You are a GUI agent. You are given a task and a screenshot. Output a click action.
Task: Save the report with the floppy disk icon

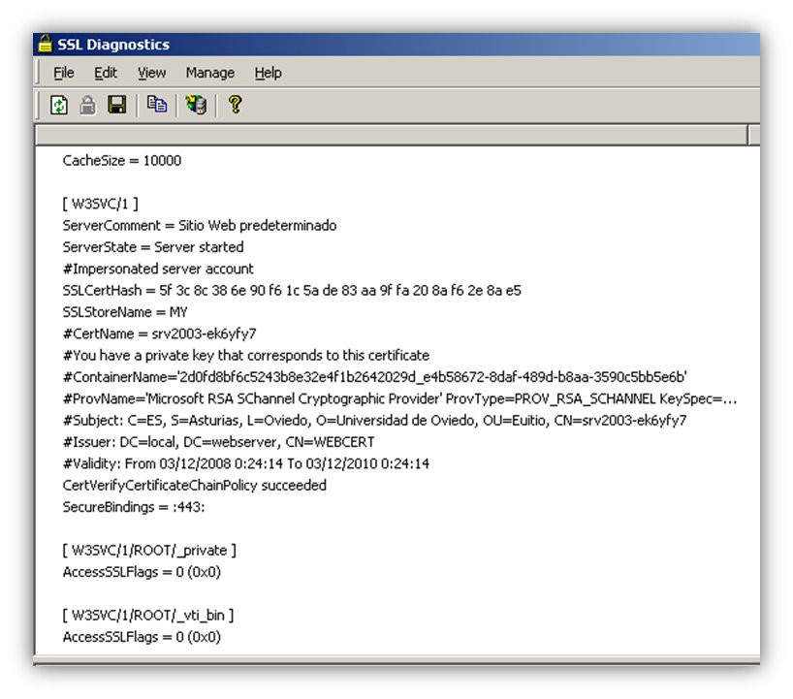tap(117, 105)
